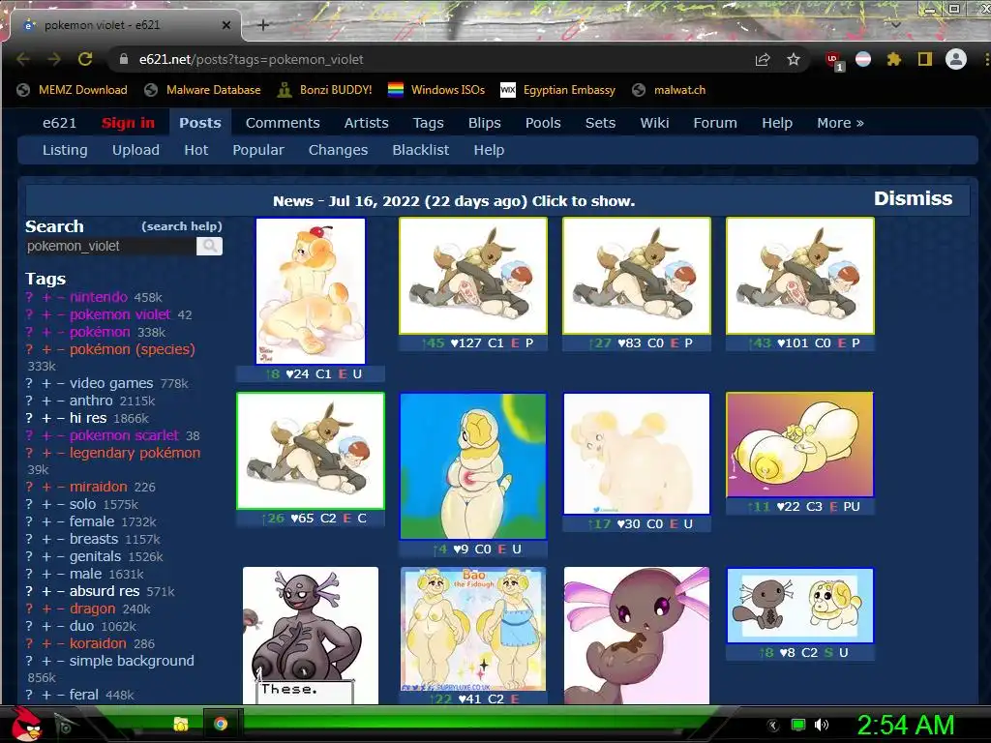991x743 pixels.
Task: View Popular posts
Action: tap(257, 150)
